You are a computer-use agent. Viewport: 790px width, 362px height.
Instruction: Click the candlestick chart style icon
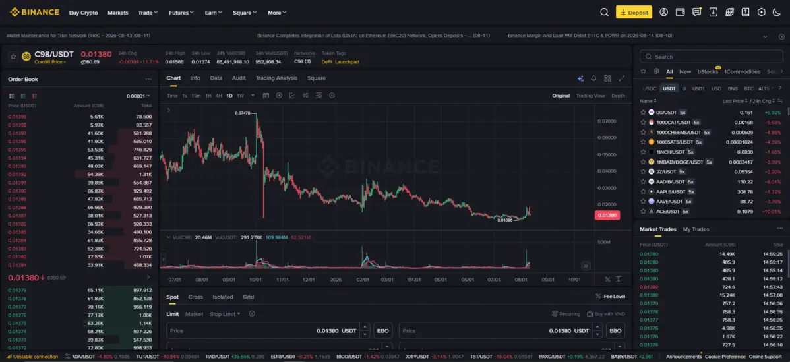coord(305,96)
